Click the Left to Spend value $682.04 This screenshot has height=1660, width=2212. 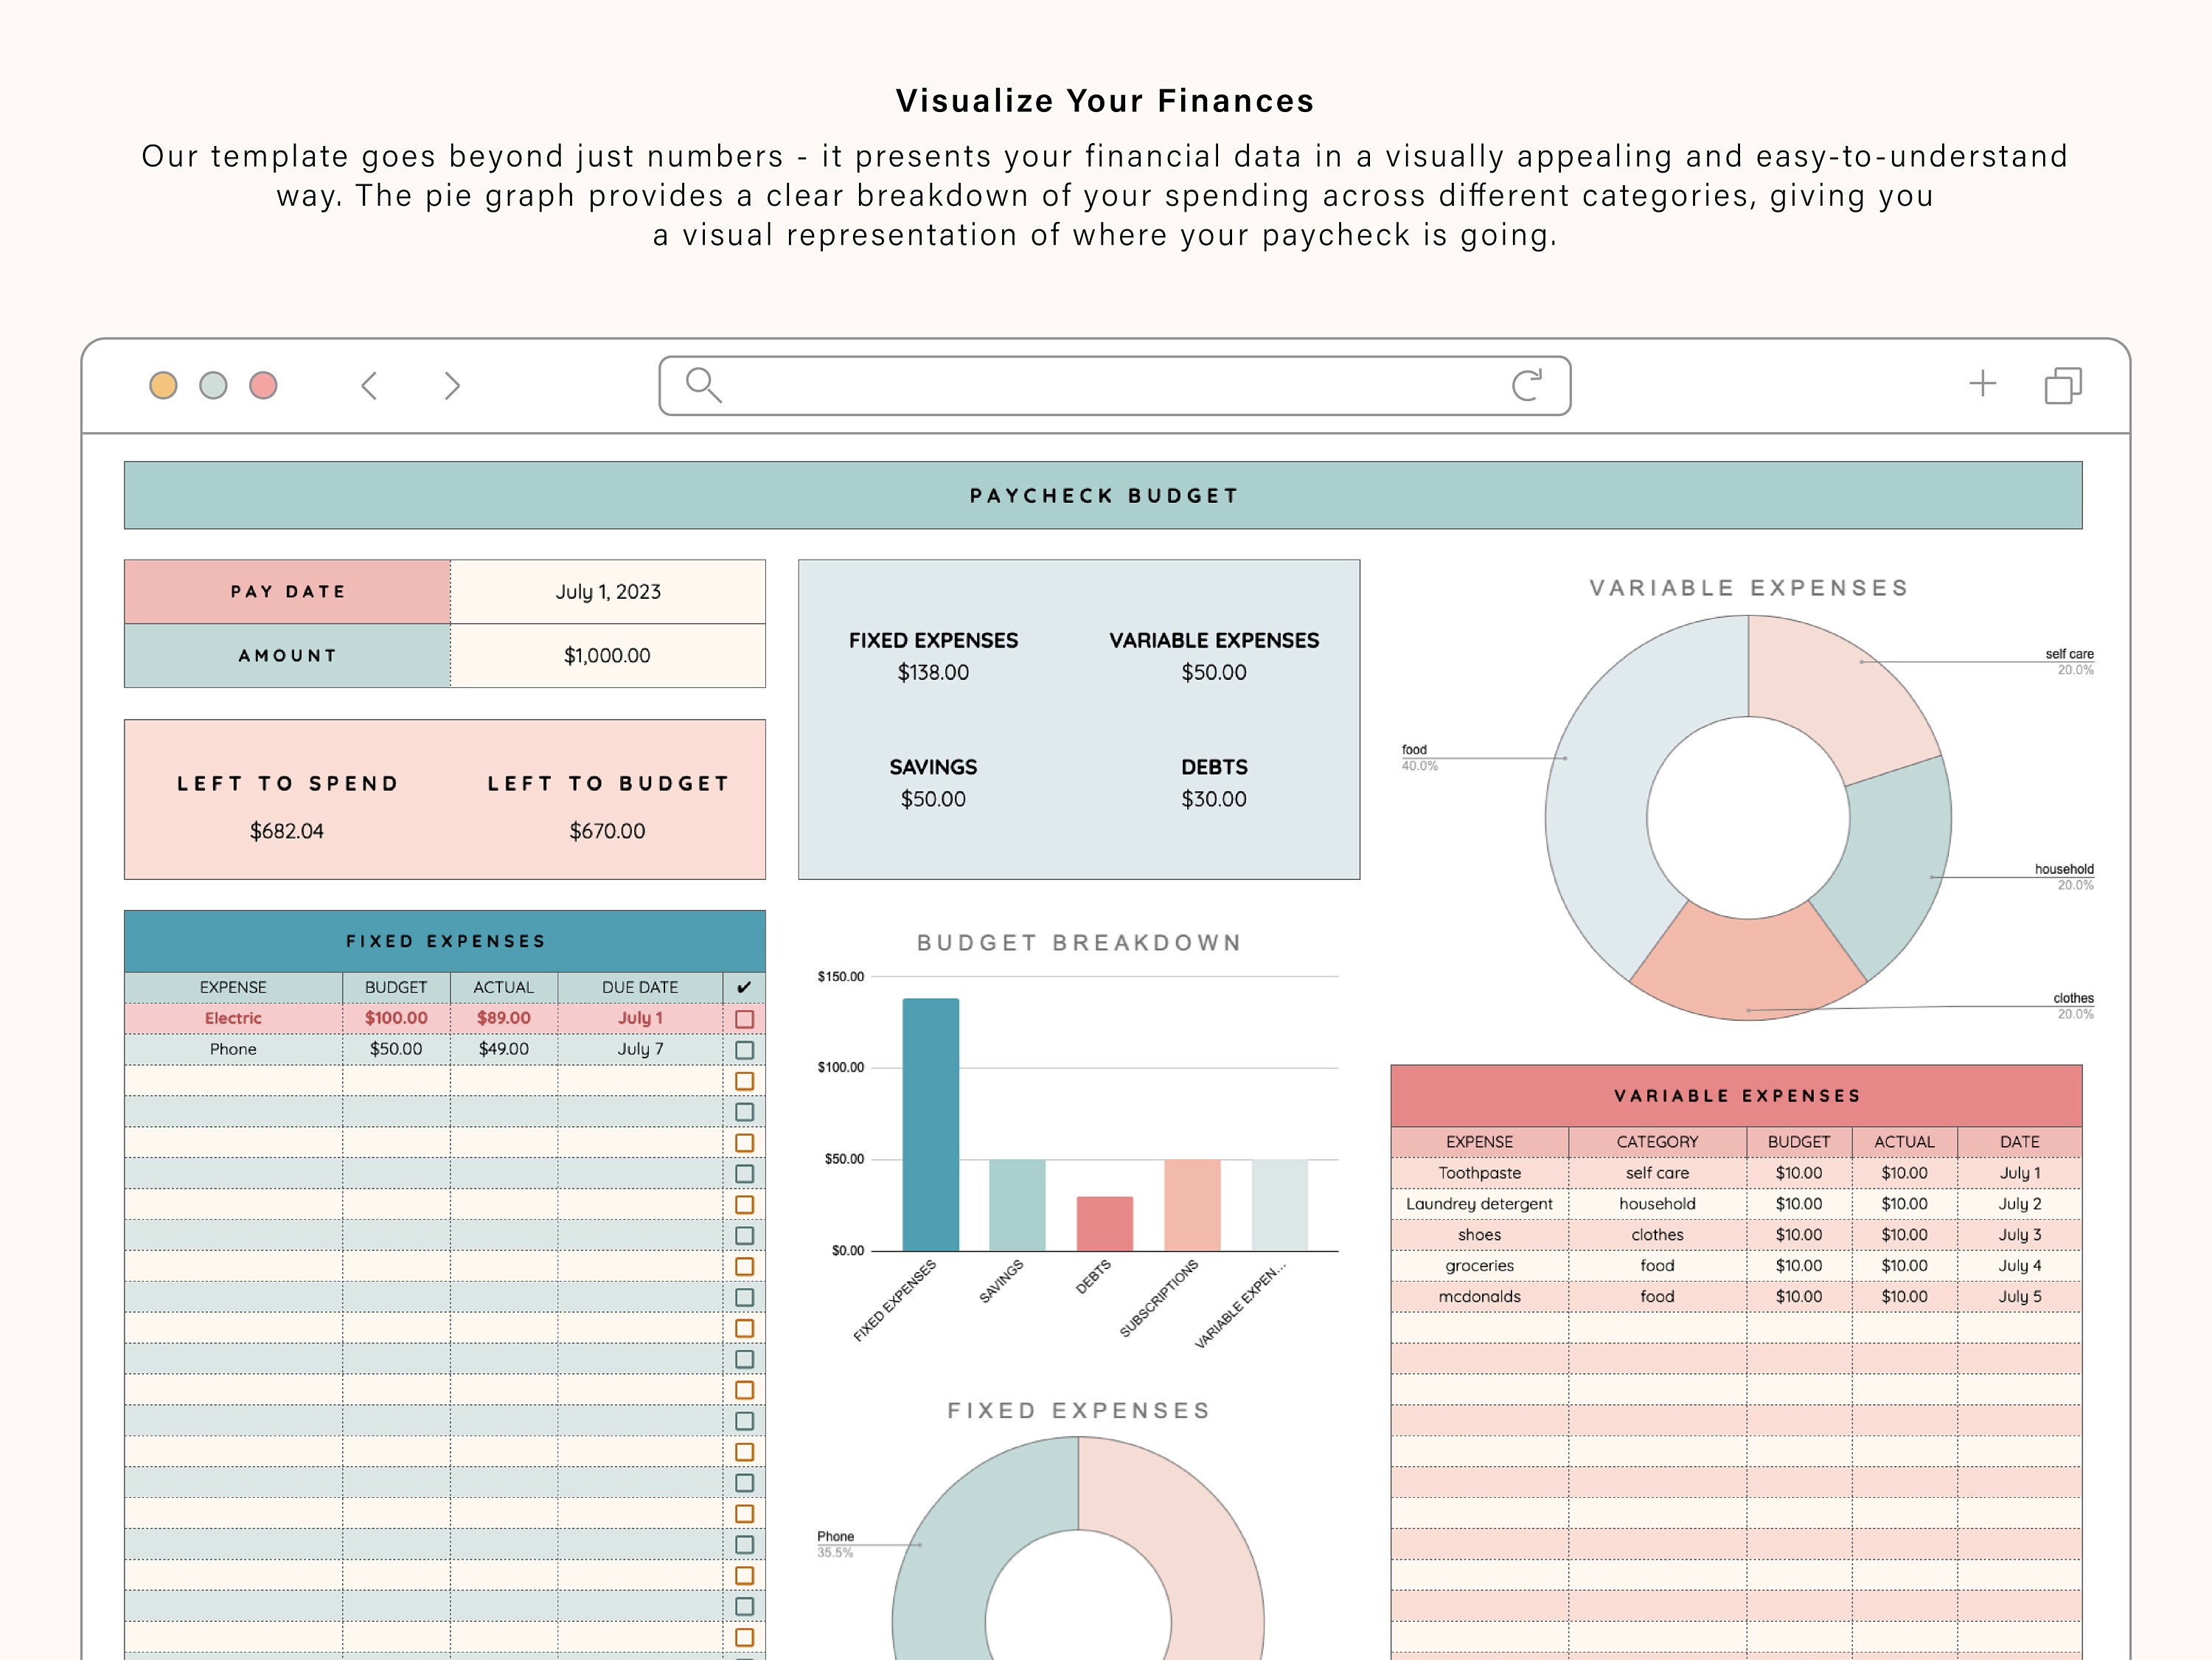pyautogui.click(x=288, y=830)
